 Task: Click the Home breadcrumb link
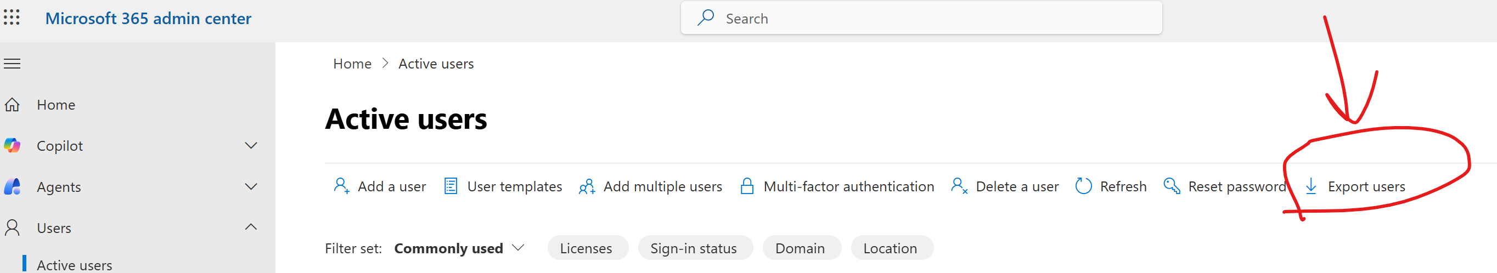coord(352,64)
